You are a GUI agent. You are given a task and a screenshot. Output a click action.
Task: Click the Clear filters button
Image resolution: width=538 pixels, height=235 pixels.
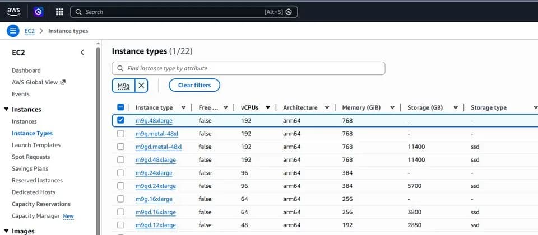(194, 85)
